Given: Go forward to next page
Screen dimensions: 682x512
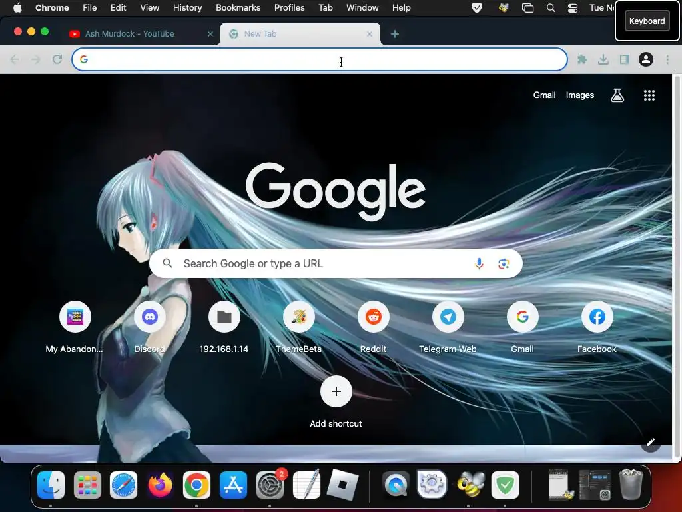Looking at the screenshot, I should [x=36, y=59].
